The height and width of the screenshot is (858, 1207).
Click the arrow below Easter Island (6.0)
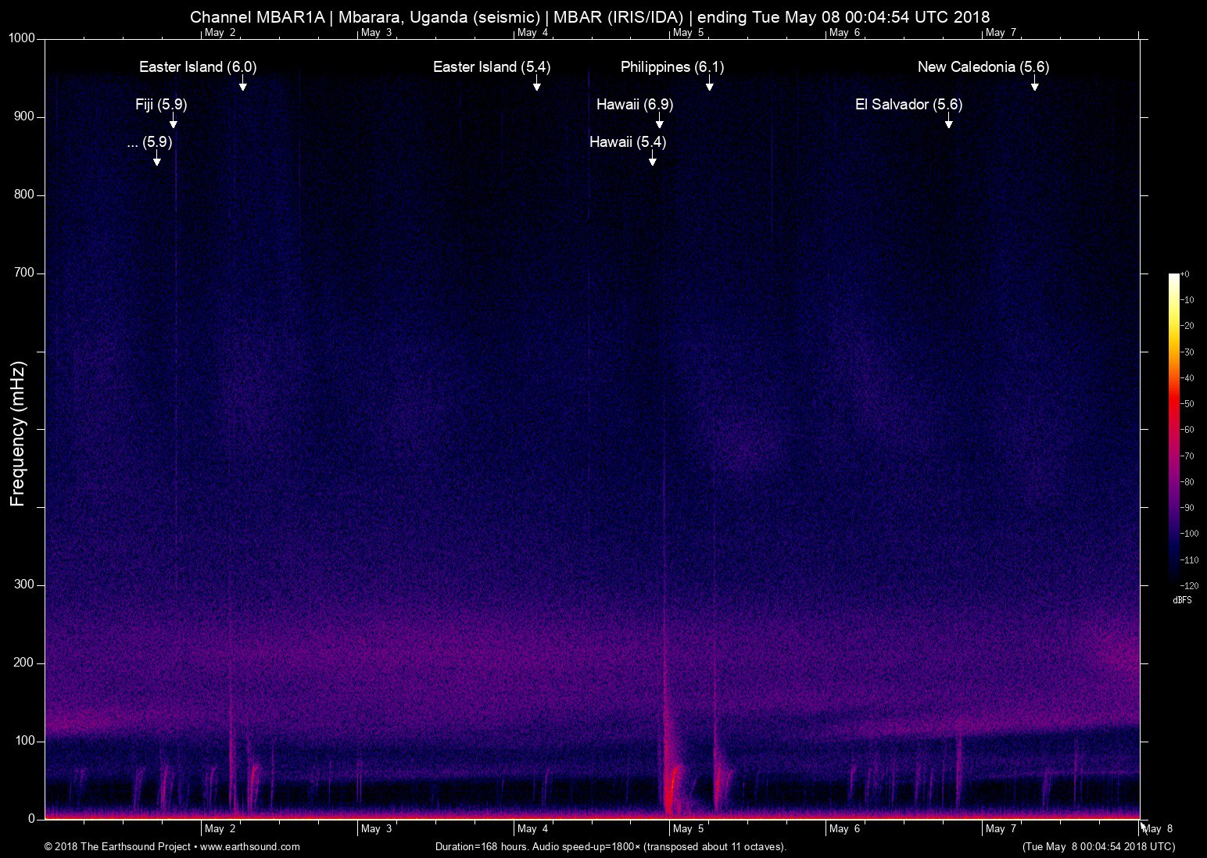point(243,84)
